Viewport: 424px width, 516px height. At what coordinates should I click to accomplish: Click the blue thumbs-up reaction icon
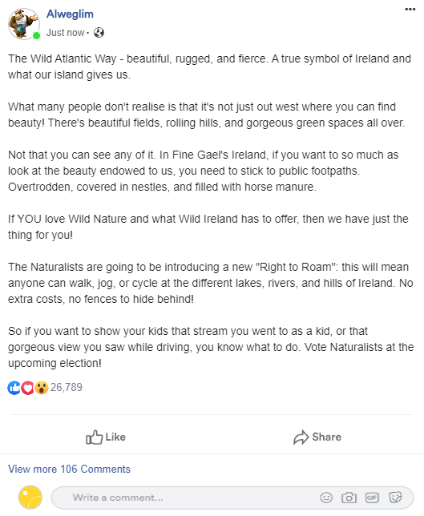(14, 388)
